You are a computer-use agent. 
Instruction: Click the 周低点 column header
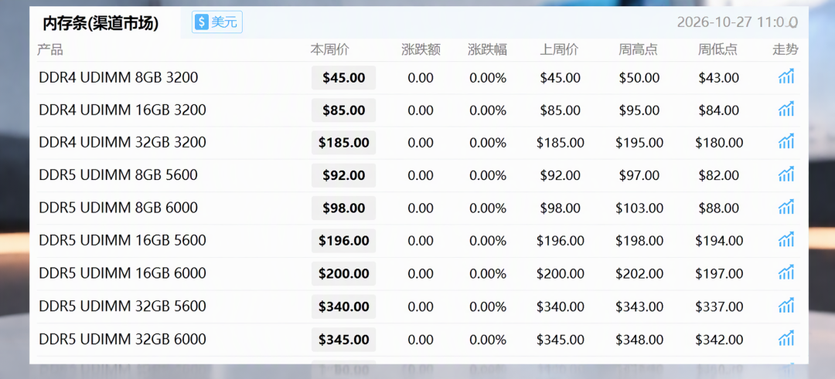point(717,50)
